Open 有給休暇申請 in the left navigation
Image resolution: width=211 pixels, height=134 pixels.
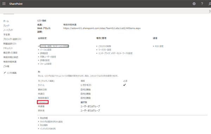(x=10, y=62)
